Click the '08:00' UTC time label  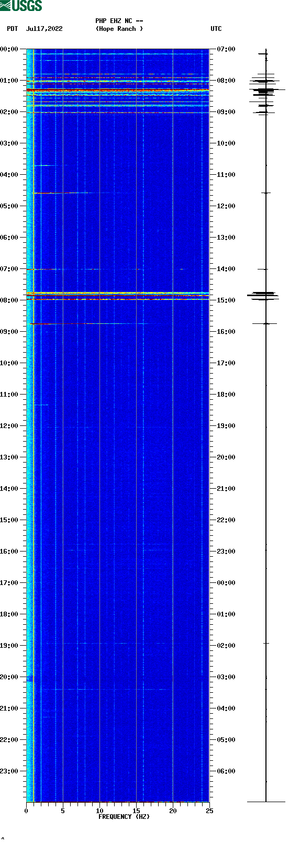226,81
